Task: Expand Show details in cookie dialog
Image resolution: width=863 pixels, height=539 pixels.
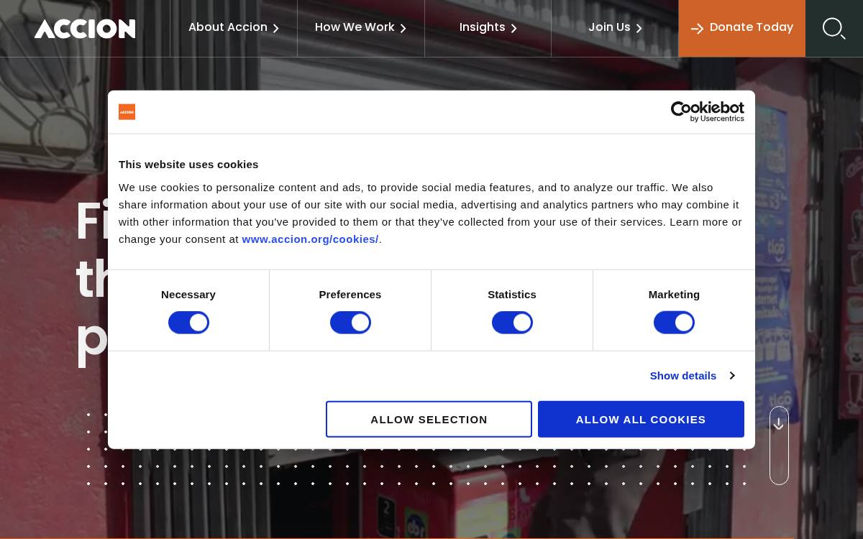Action: (692, 376)
